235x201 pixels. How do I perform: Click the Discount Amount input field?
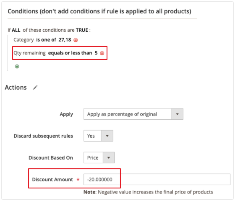tap(157, 179)
